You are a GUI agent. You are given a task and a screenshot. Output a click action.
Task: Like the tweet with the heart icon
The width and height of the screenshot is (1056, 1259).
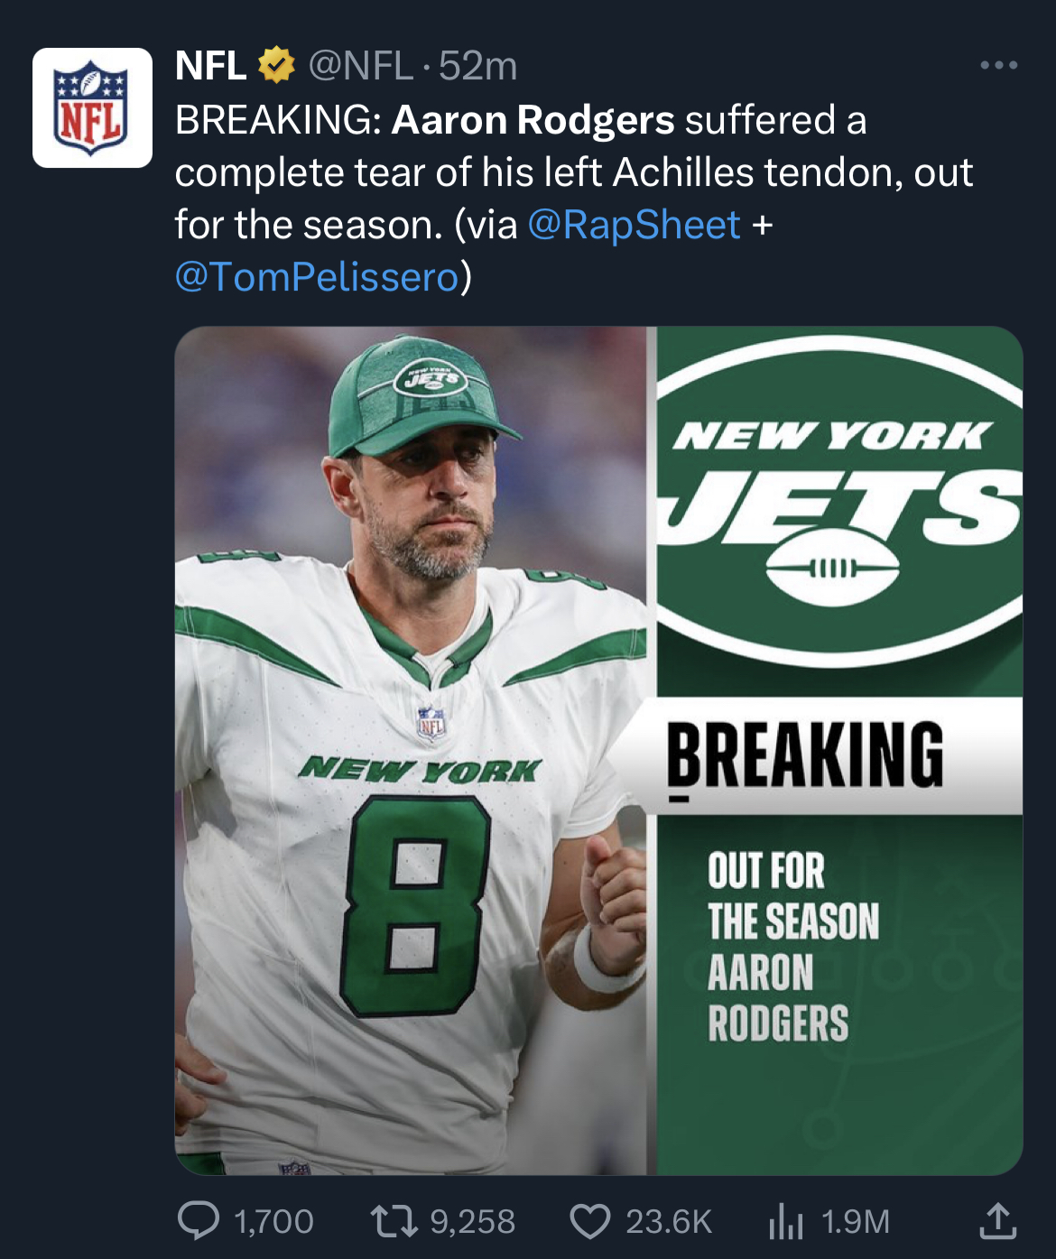pyautogui.click(x=590, y=1221)
